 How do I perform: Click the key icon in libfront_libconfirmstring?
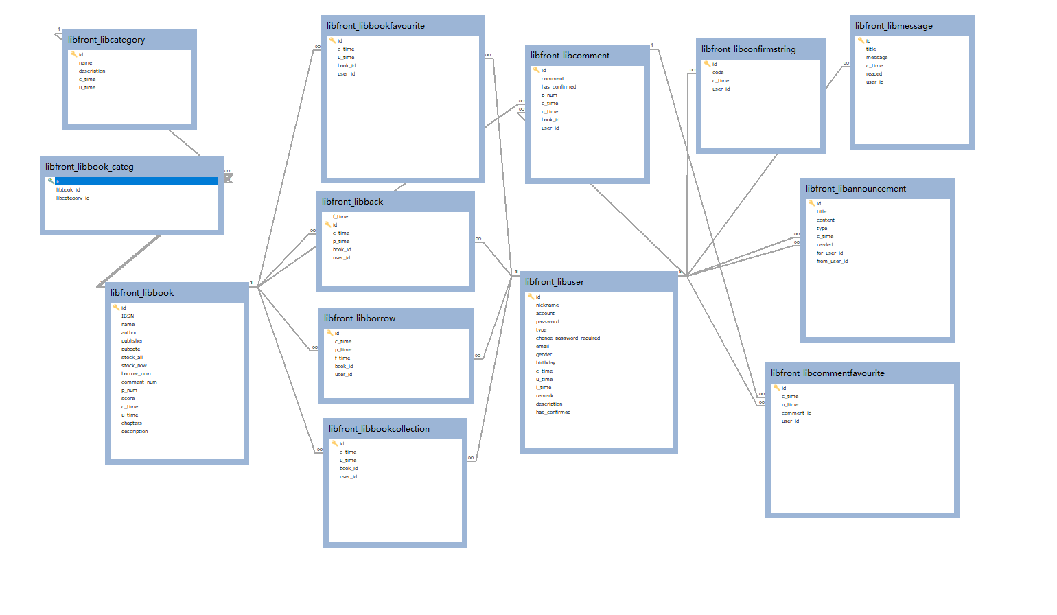707,64
